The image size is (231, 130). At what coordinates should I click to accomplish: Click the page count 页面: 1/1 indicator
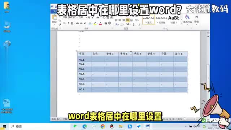(56, 119)
